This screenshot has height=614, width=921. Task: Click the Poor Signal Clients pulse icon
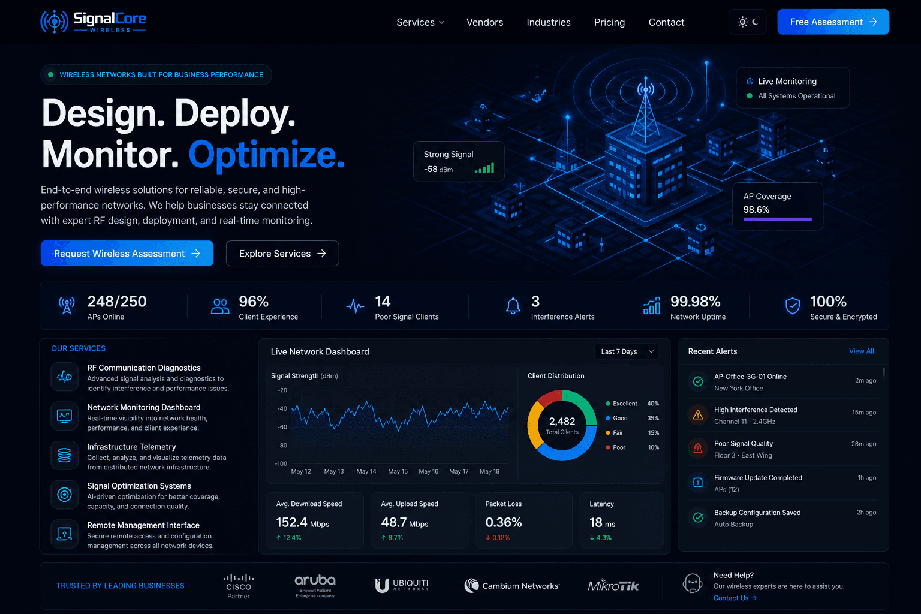[x=356, y=306]
